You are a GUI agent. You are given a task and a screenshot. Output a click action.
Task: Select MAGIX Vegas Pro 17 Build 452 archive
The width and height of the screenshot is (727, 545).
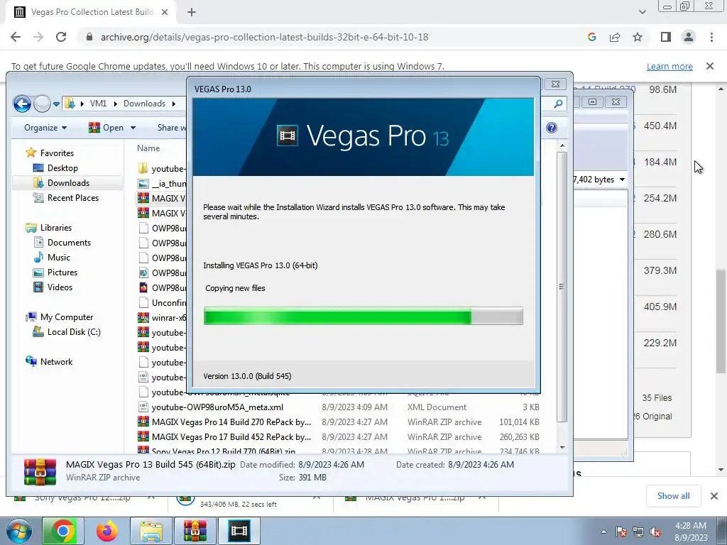(x=231, y=436)
